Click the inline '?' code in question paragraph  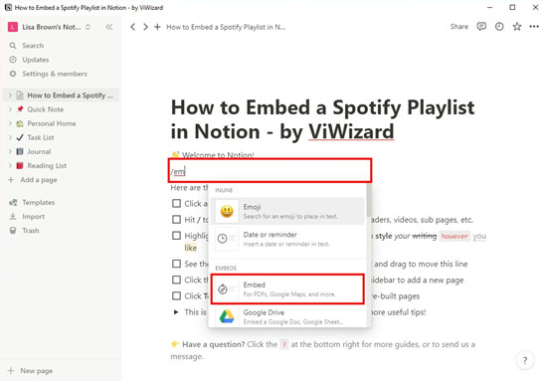[284, 345]
